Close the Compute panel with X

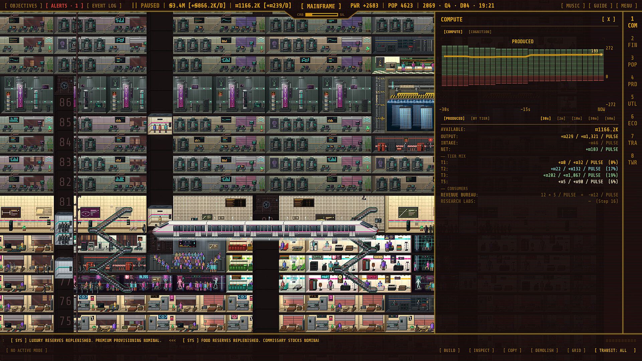coord(608,19)
